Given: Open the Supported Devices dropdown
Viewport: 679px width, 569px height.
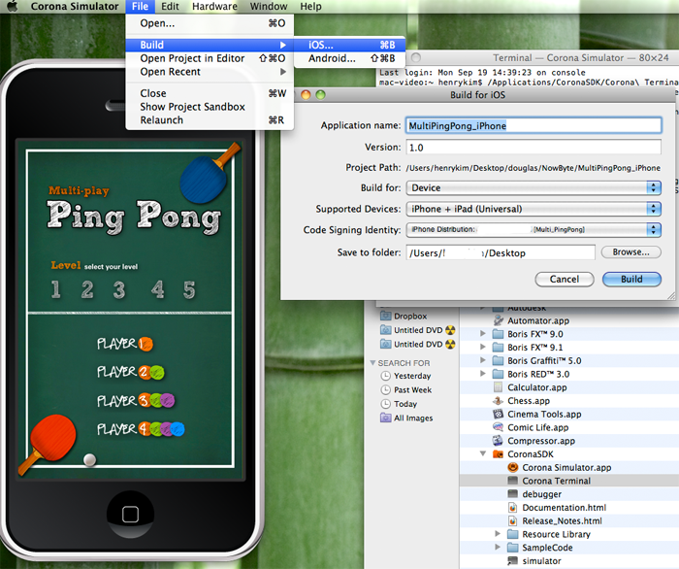Looking at the screenshot, I should pos(533,209).
